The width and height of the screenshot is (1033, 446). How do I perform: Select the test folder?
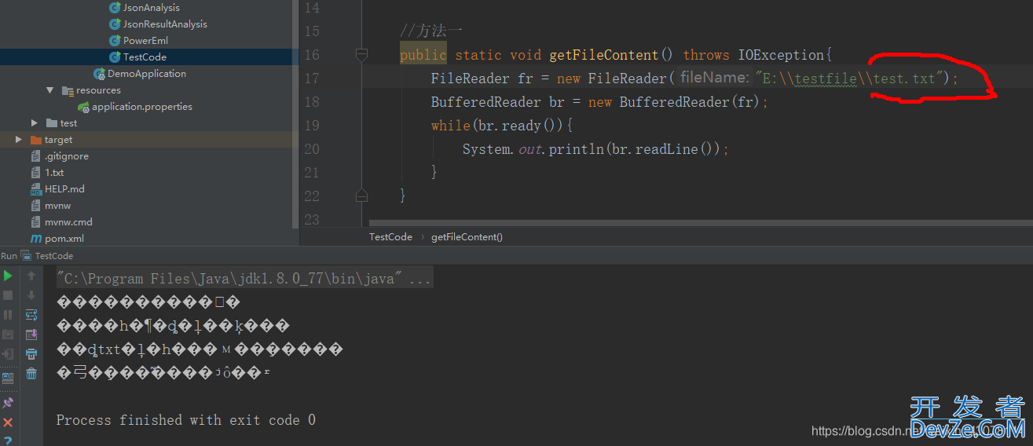click(69, 123)
